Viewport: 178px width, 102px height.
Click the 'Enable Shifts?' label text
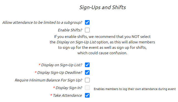[x=70, y=30]
